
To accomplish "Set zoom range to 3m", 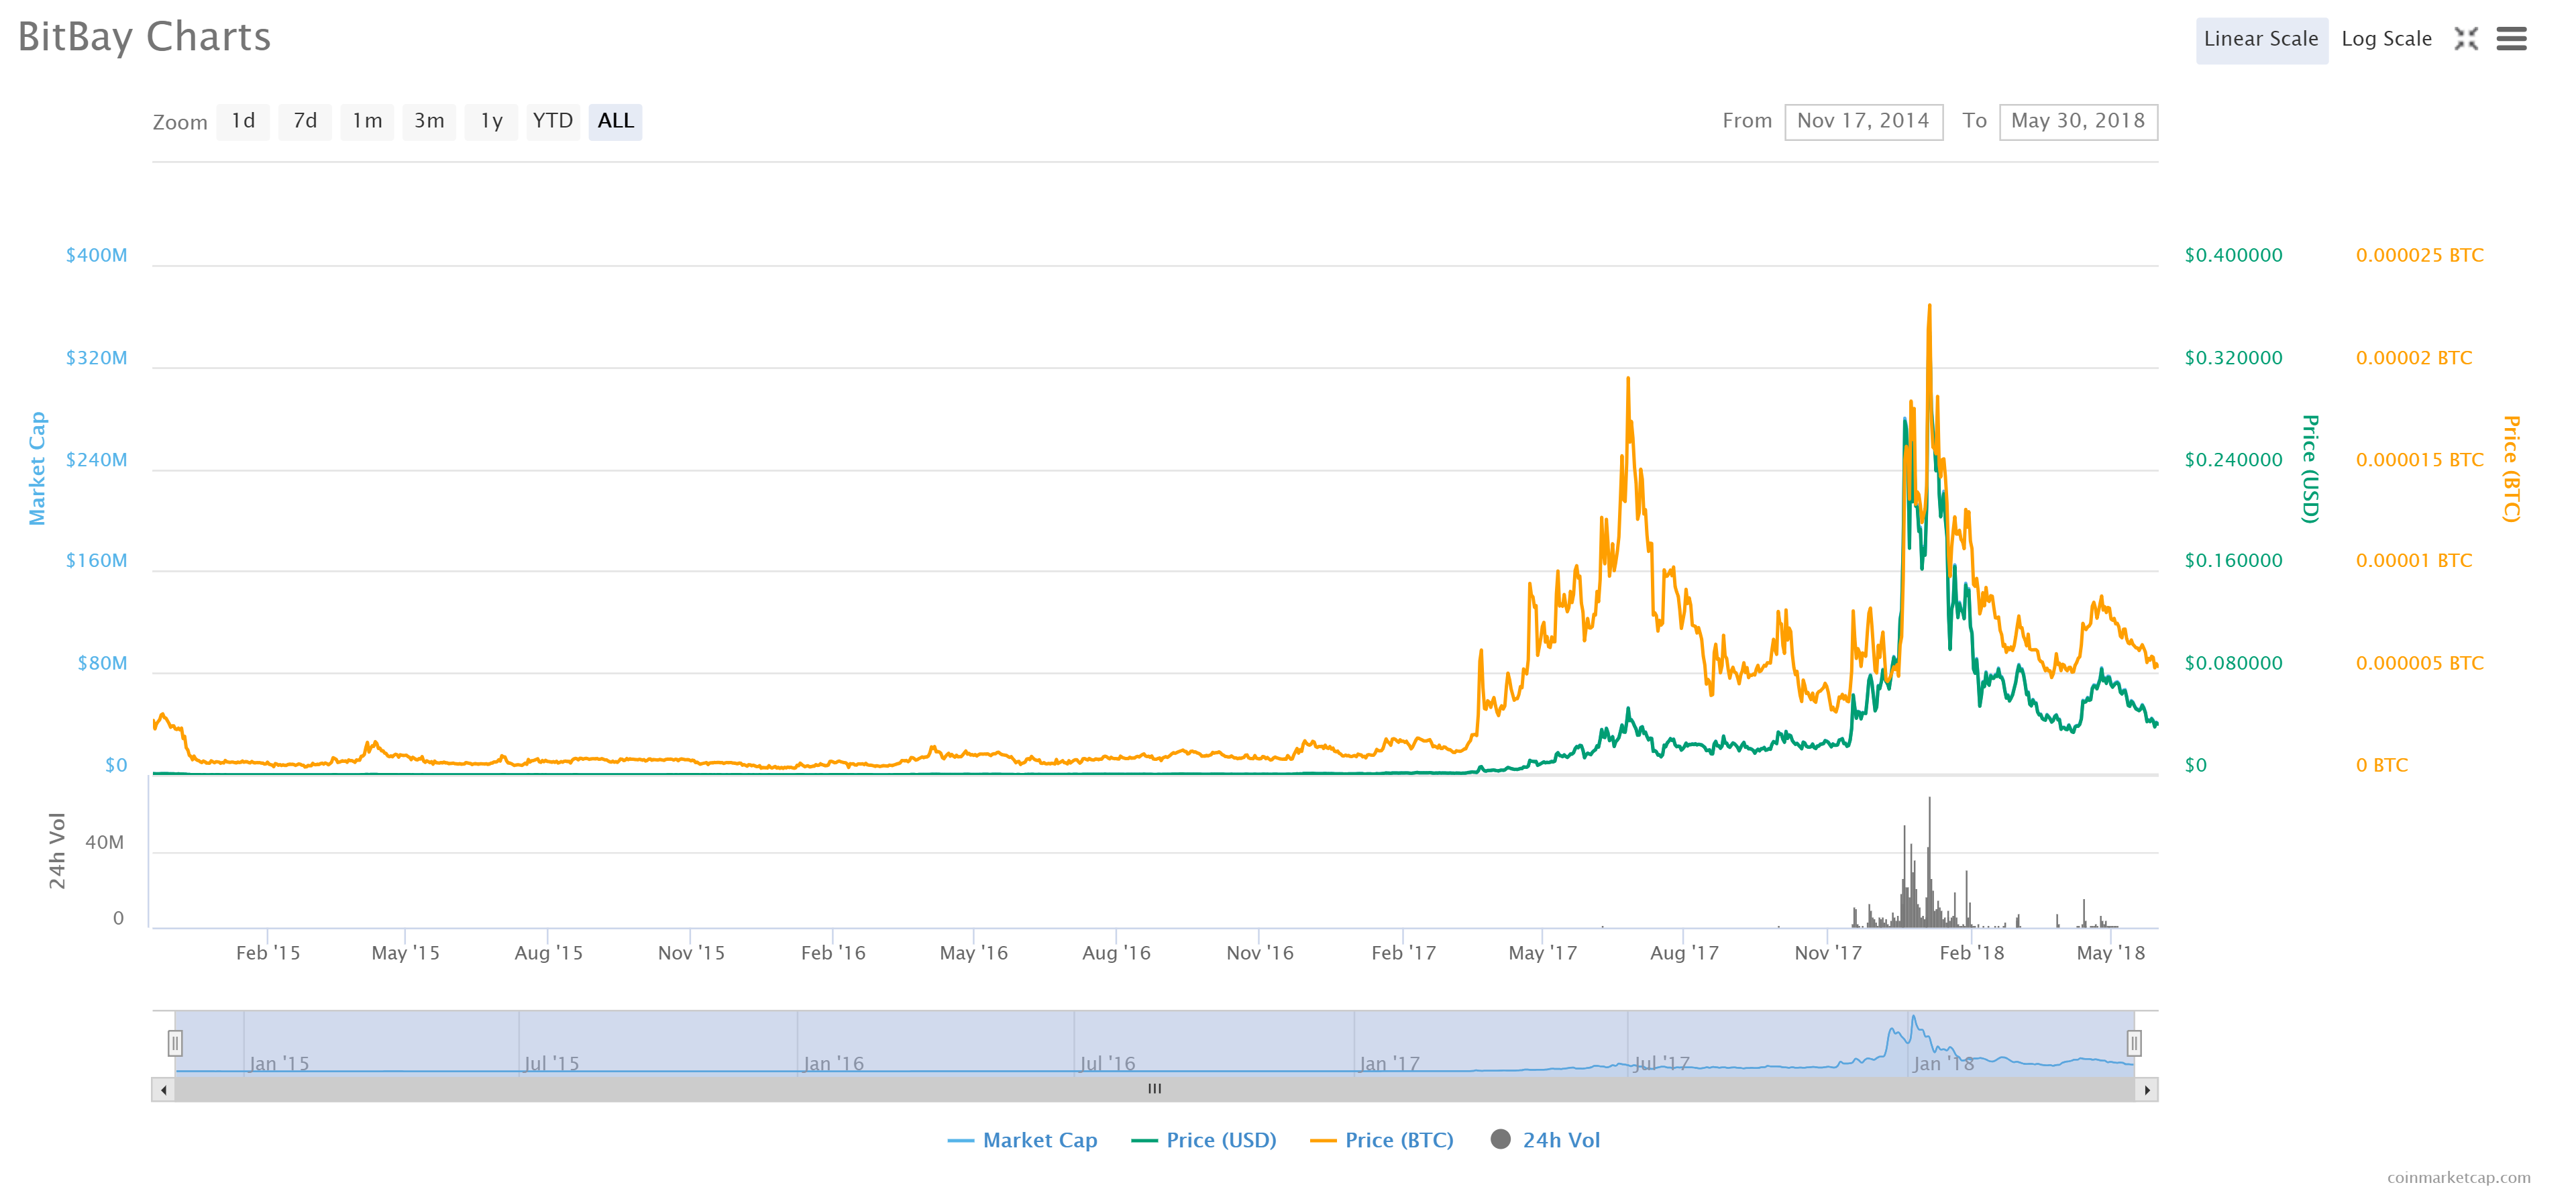I will [x=429, y=121].
